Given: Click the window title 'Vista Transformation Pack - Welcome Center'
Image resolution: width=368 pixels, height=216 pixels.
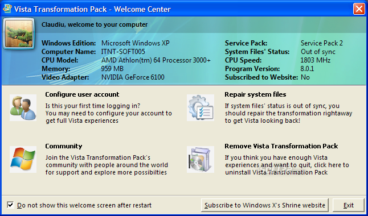Looking at the screenshot, I should (92, 9).
